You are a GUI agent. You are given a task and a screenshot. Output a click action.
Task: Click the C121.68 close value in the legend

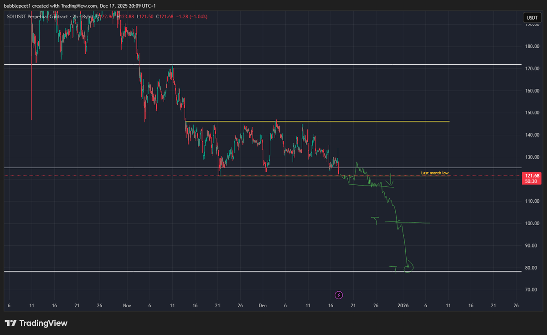coord(164,17)
